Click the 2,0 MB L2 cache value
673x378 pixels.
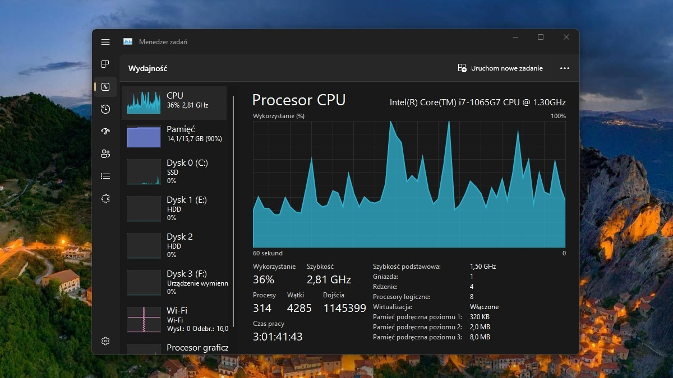tap(480, 327)
